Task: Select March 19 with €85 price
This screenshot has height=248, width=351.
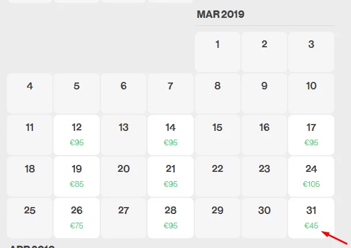Action: click(x=77, y=176)
